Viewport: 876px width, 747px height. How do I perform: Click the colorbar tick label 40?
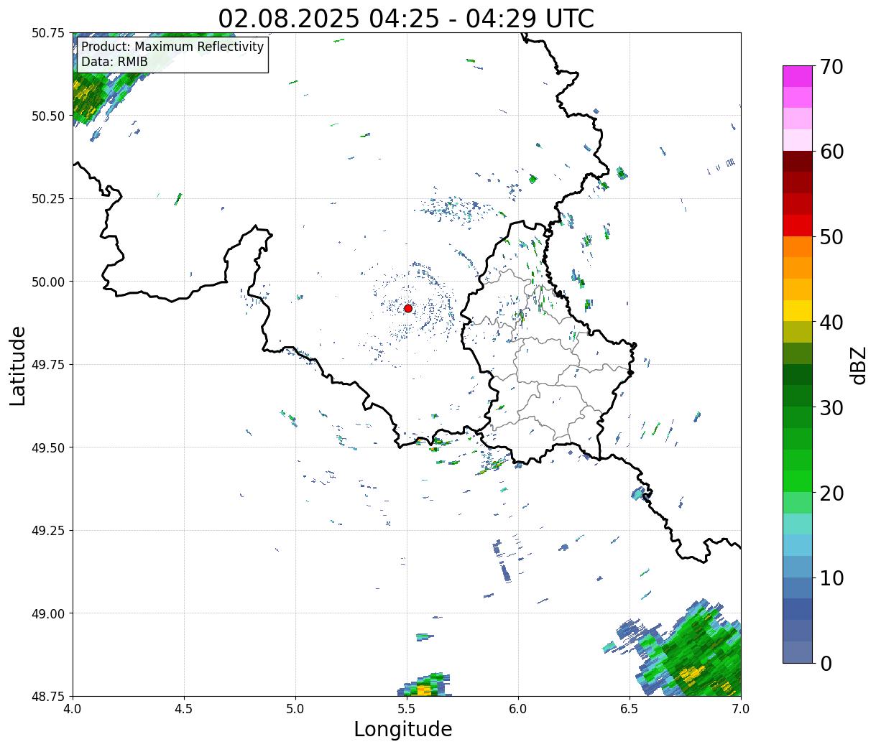pyautogui.click(x=831, y=323)
